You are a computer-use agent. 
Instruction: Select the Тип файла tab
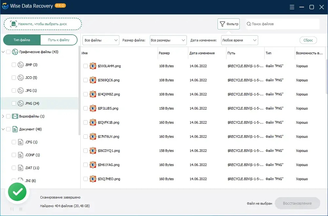pos(22,40)
